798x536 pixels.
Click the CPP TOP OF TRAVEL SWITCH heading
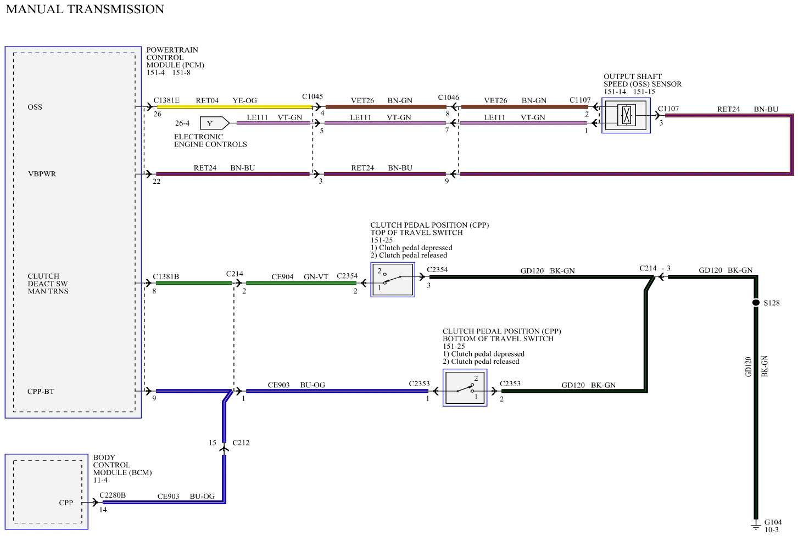429,229
